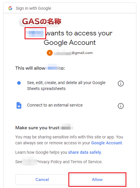The width and height of the screenshot is (140, 188).
Task: Open the Google Account link
Action: [x=107, y=143]
